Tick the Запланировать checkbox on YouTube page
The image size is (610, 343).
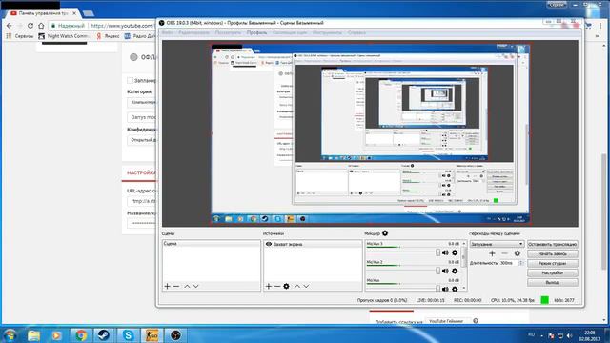click(x=131, y=80)
